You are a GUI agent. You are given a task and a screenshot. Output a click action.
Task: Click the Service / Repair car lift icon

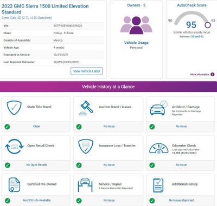pyautogui.click(x=85, y=185)
